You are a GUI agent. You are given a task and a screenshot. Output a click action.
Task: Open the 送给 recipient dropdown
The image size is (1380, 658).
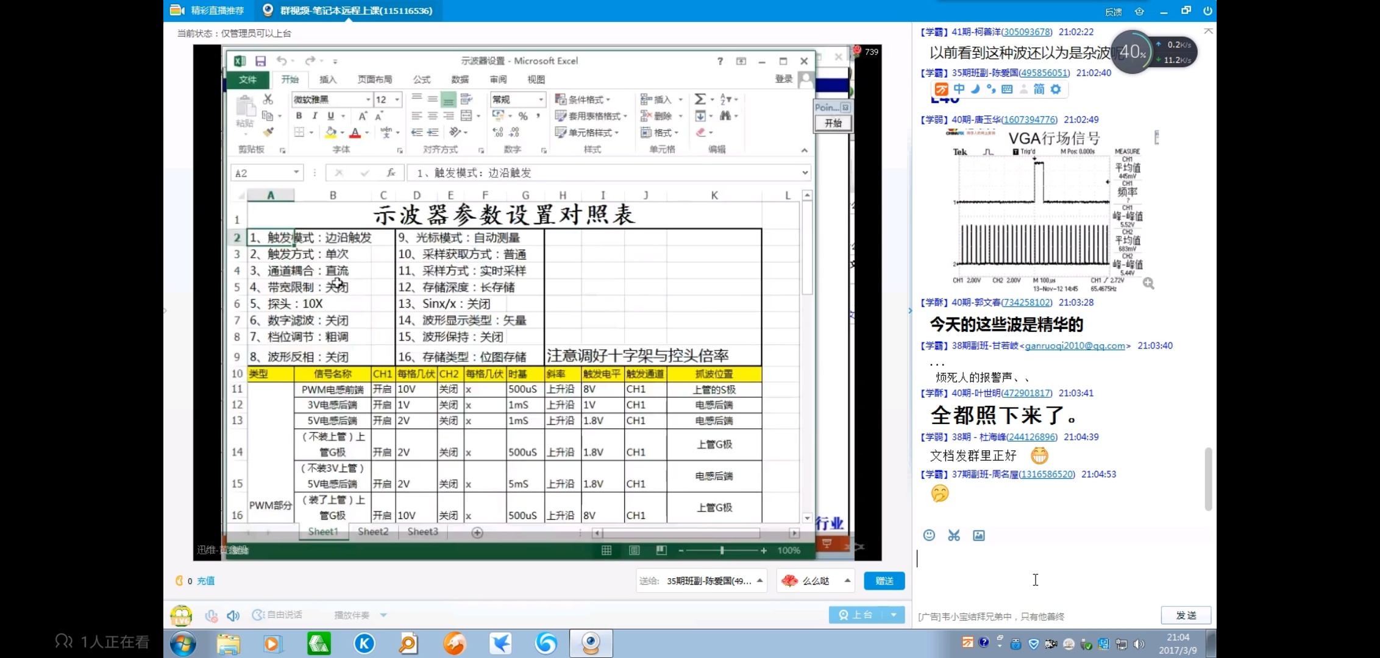[x=759, y=581]
